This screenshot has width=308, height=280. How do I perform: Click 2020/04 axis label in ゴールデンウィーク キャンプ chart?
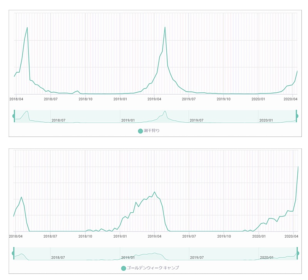(291, 236)
